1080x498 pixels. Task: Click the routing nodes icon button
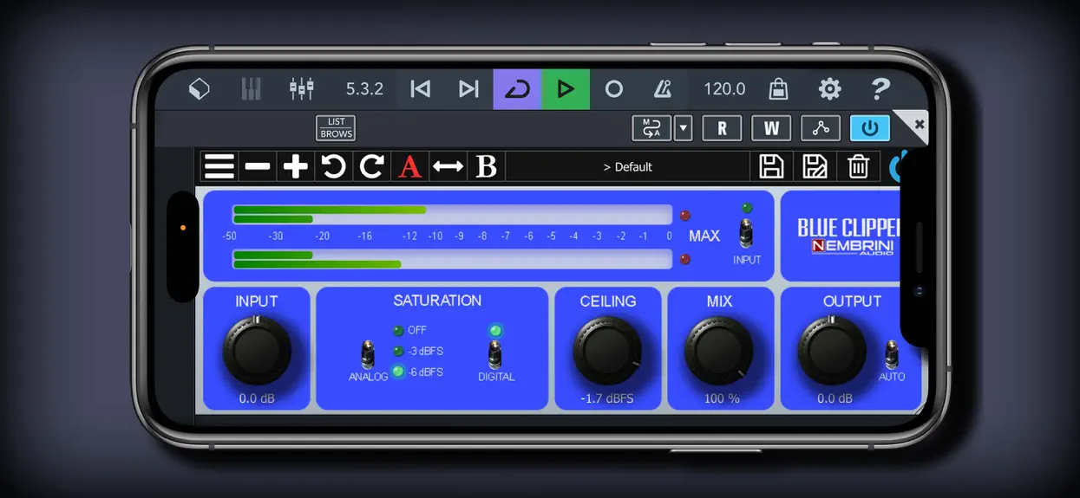click(x=821, y=128)
